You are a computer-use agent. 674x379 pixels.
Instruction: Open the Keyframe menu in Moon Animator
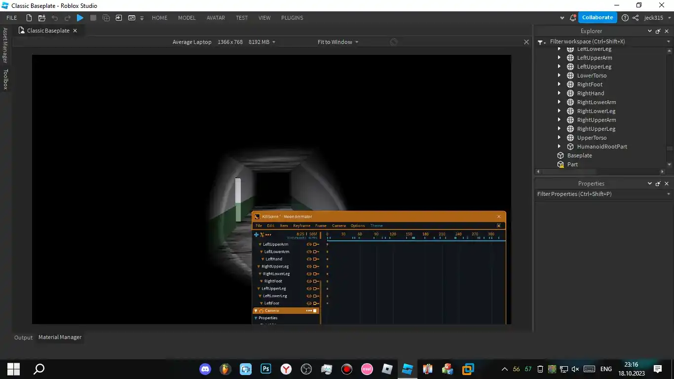point(302,226)
